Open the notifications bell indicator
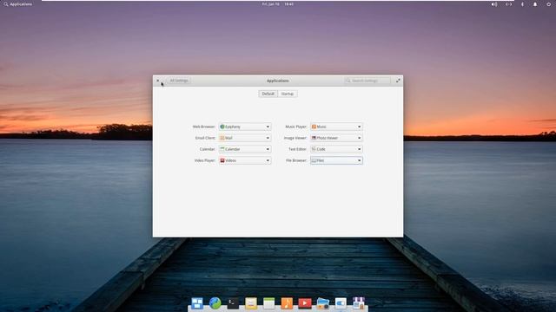Image resolution: width=556 pixels, height=312 pixels. (535, 4)
